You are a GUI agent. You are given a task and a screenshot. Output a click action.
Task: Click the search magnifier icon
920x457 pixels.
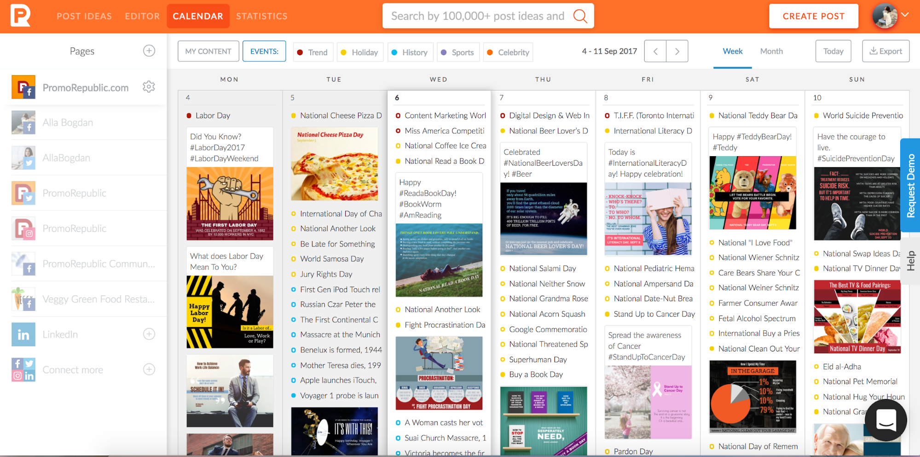point(580,16)
